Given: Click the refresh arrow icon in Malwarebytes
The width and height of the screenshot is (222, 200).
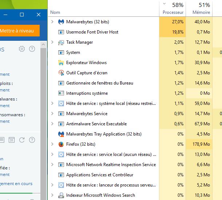Looking at the screenshot, I should click(x=22, y=140).
